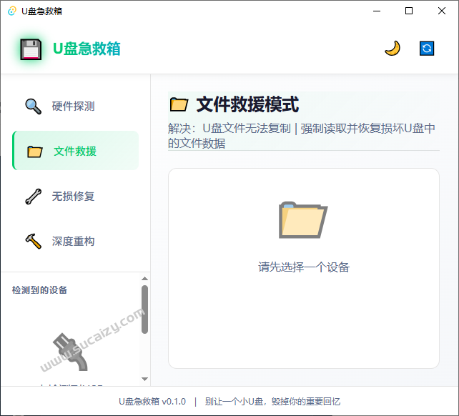Click the blue refresh devices icon
Screen dimensions: 459x416
click(x=427, y=49)
